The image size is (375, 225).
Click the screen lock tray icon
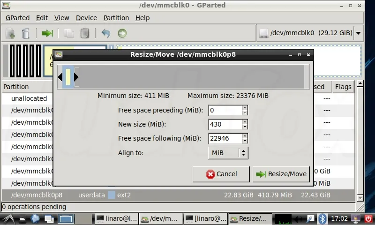[x=356, y=218]
